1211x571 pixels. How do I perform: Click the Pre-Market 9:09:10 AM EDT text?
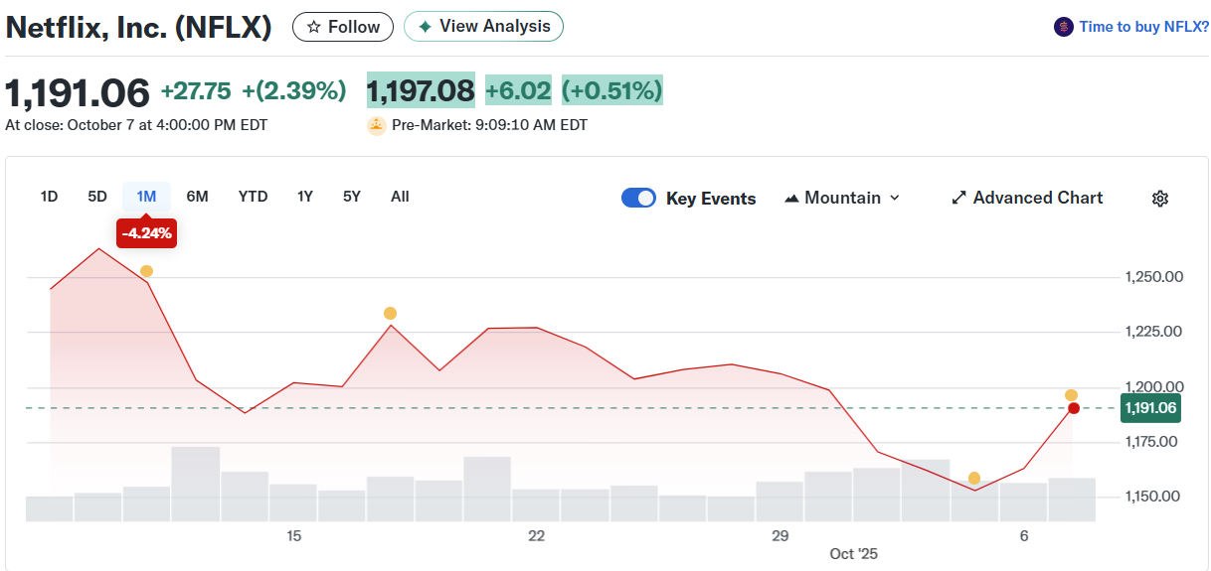pos(489,125)
